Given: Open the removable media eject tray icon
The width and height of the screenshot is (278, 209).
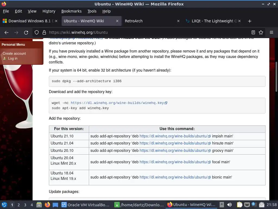Looking at the screenshot, I should tap(222, 205).
